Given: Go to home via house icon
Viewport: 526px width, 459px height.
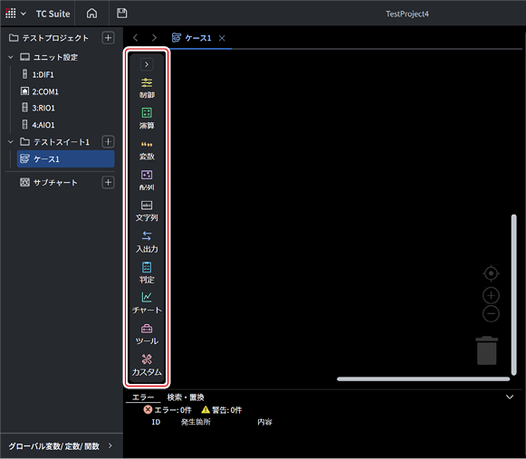Looking at the screenshot, I should tap(92, 14).
